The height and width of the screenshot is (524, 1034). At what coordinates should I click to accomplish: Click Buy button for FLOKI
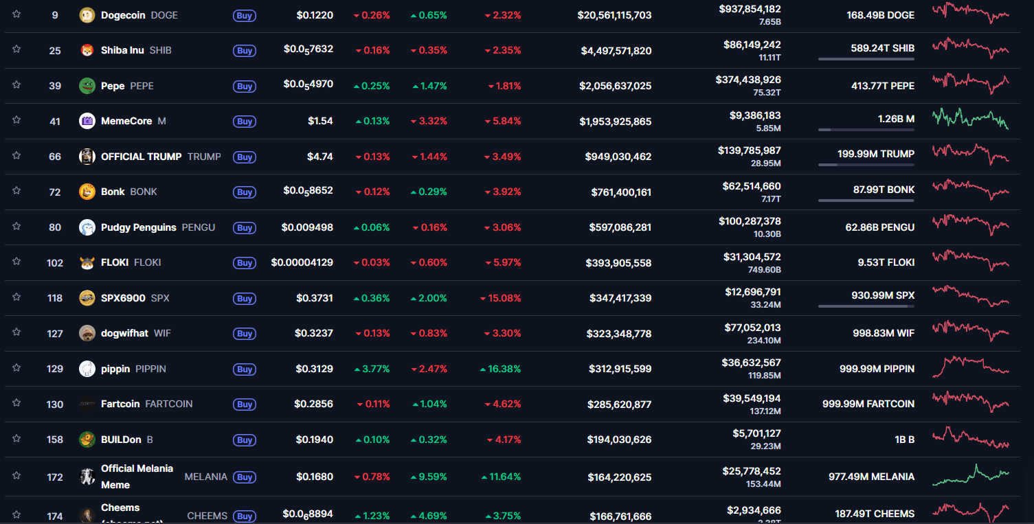point(245,263)
